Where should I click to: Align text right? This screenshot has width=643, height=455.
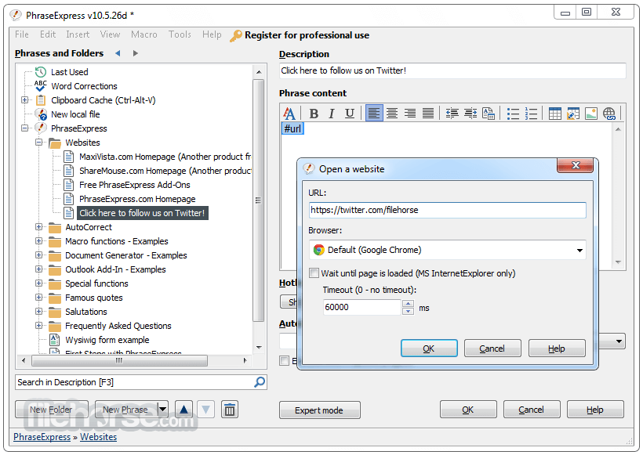click(x=410, y=114)
